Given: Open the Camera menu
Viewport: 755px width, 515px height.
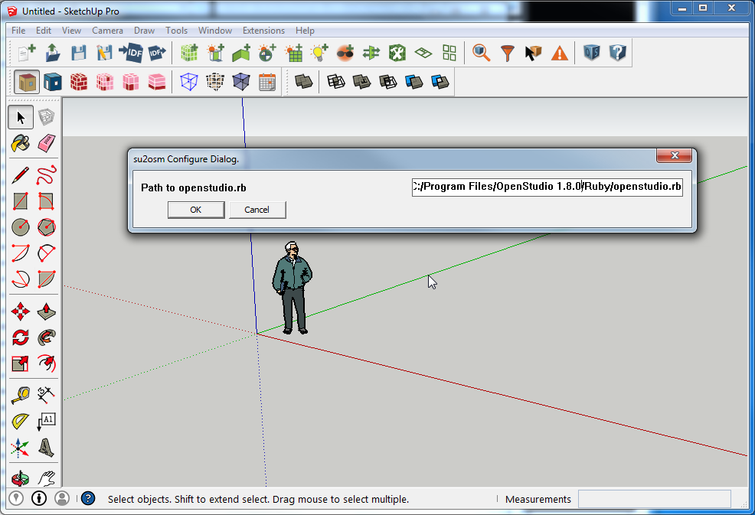Looking at the screenshot, I should point(107,31).
